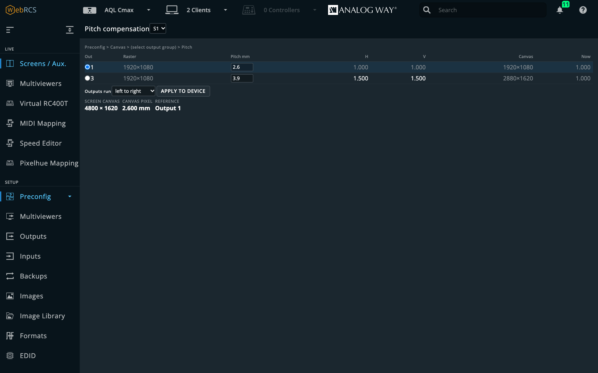The image size is (598, 373).
Task: Click the Speed Editor icon
Action: tap(10, 143)
